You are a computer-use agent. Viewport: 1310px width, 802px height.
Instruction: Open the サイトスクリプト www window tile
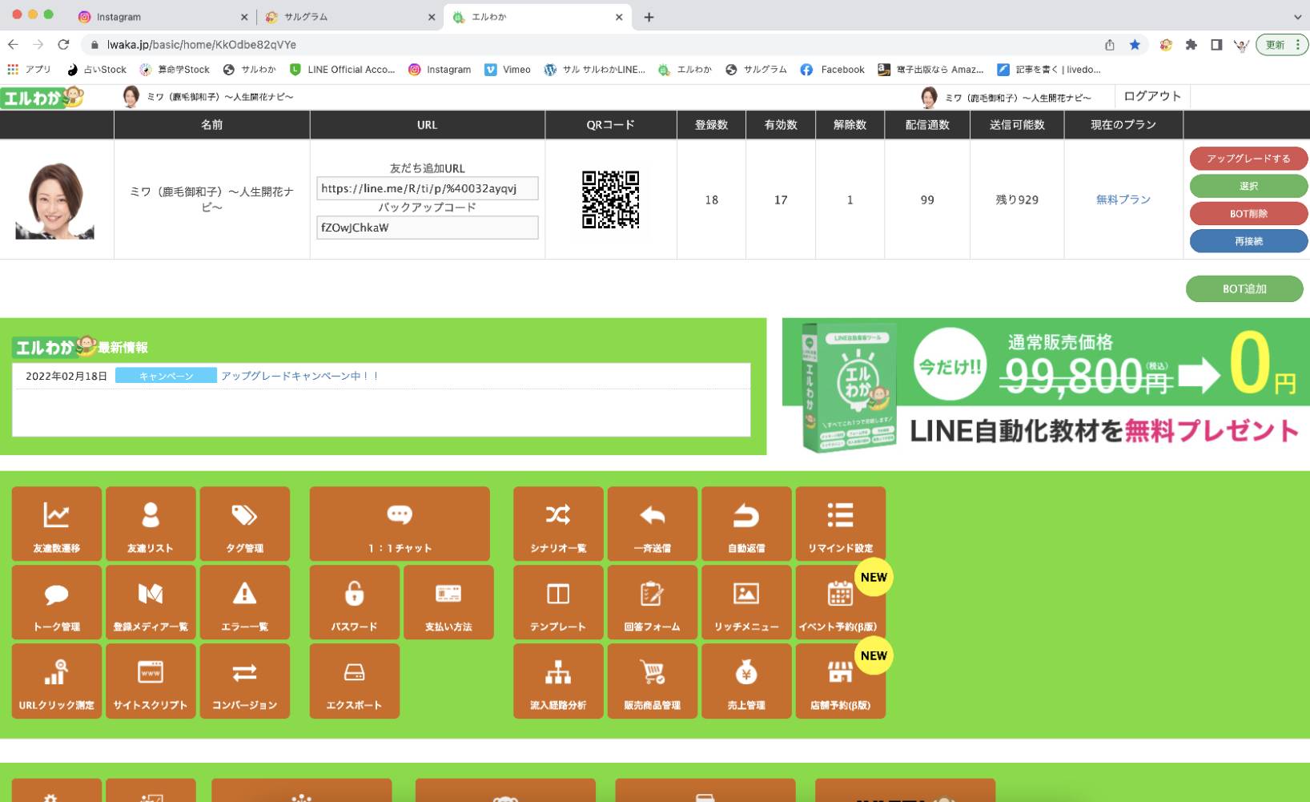[x=151, y=680]
